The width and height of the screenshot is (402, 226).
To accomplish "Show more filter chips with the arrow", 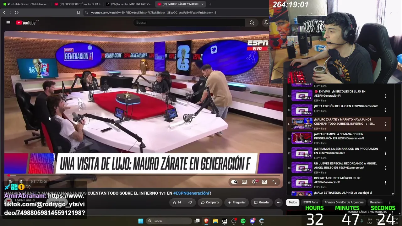I will point(389,203).
